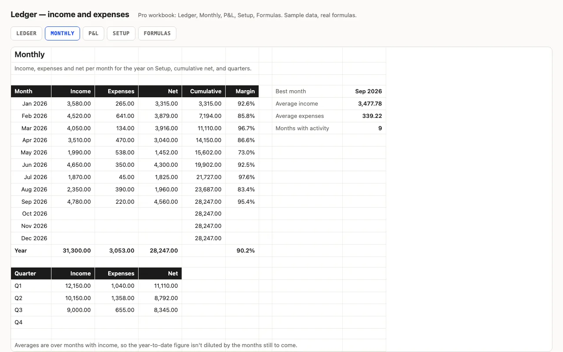Select the Oct 2026 row label
The width and height of the screenshot is (563, 352).
point(31,213)
